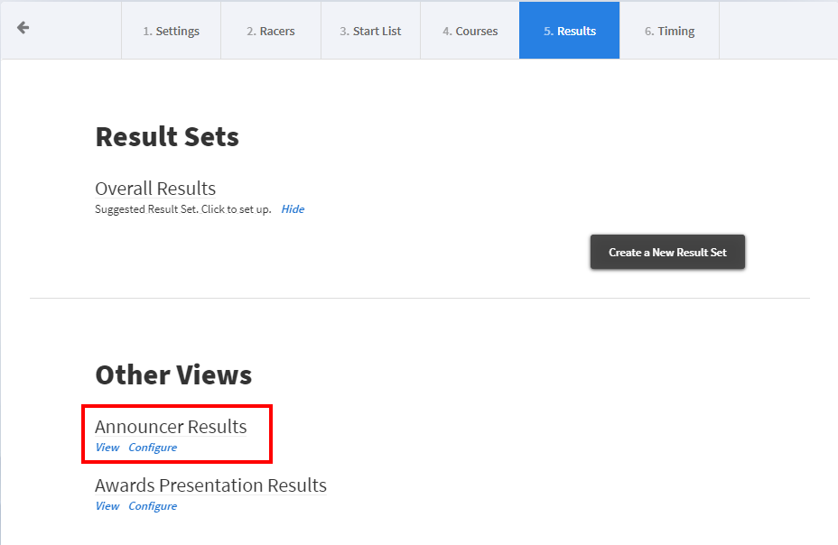This screenshot has width=838, height=545.
Task: Open the Overall Results suggested set
Action: click(155, 189)
